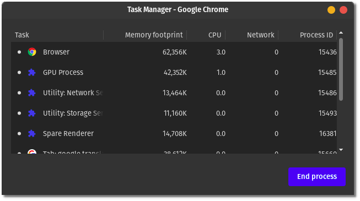Select the Spare Renderer task name
This screenshot has width=360, height=201.
pyautogui.click(x=68, y=133)
